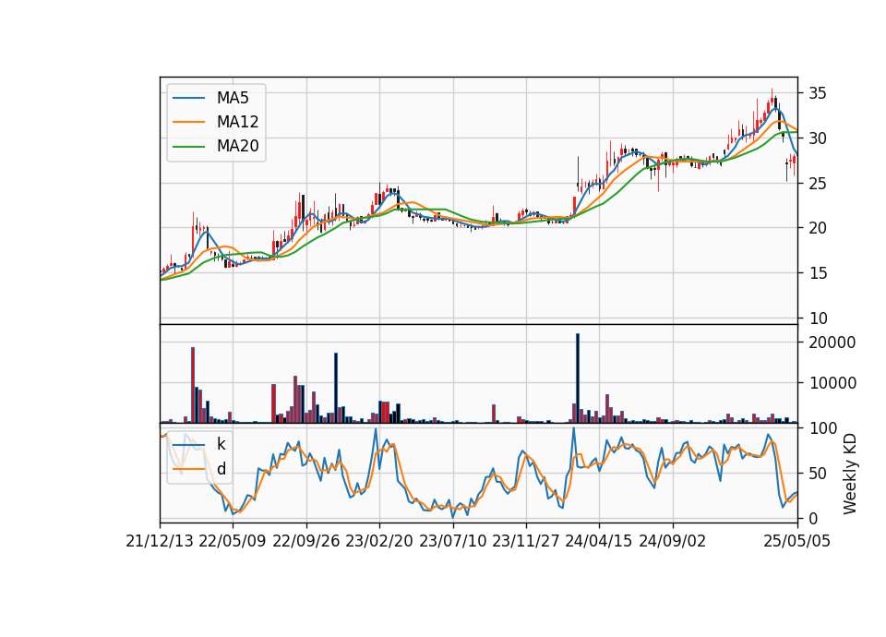Click the 10000 volume axis tick
The image size is (886, 637).
click(x=832, y=383)
